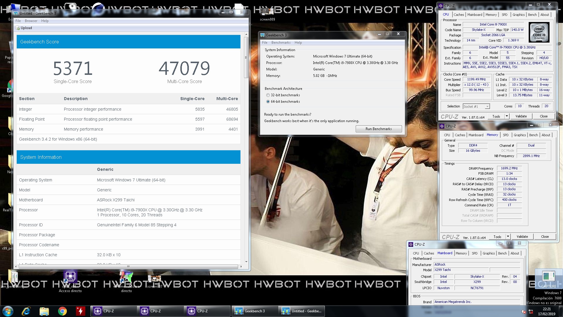
Task: Click the Geekbench 3 window title icon
Action: coord(262,35)
